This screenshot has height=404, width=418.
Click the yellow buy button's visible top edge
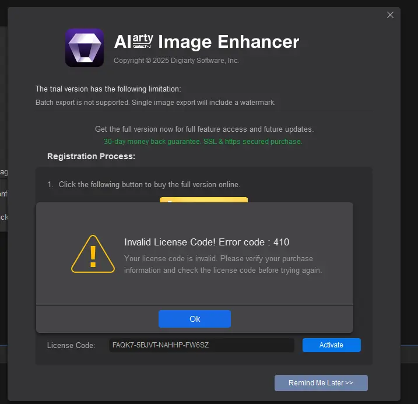203,199
